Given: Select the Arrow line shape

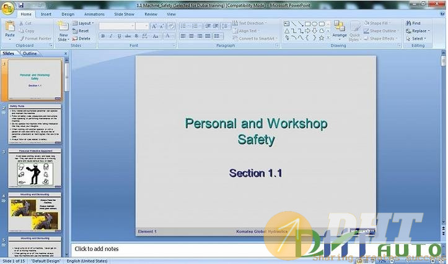Looking at the screenshot, I should coord(301,23).
